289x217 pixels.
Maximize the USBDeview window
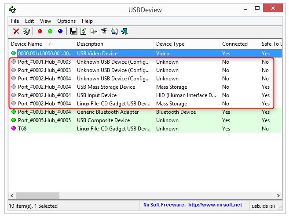tap(257, 8)
